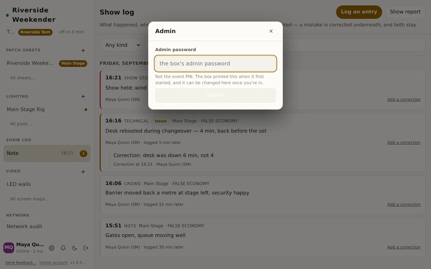The image size is (431, 269).
Task: Click the unread count badge on Note
Action: tap(84, 153)
